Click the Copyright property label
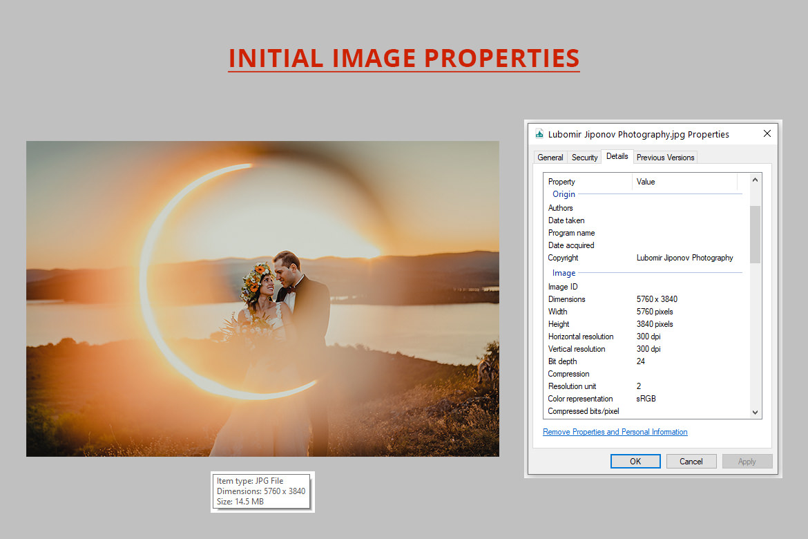This screenshot has width=808, height=539. click(564, 257)
